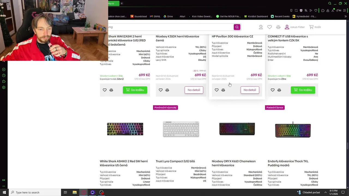Screen dimensions: 349x196
Task: Click the Trust Lyra Compact keyboard image
Action: click(x=181, y=129)
